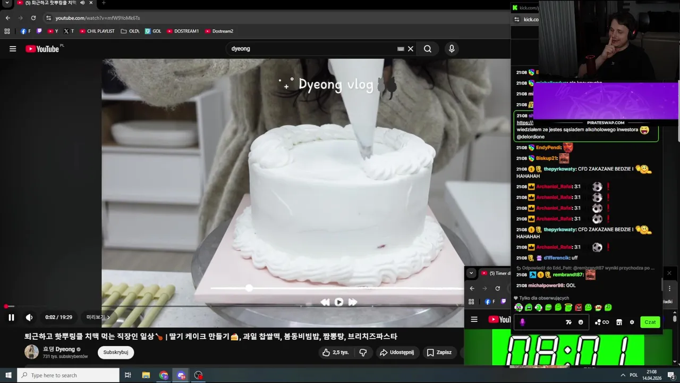
Task: Click the overlay rewind arrows inside the video
Action: click(x=325, y=302)
